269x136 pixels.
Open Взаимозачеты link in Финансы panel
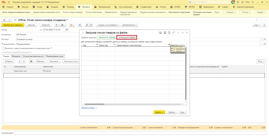click(x=111, y=12)
